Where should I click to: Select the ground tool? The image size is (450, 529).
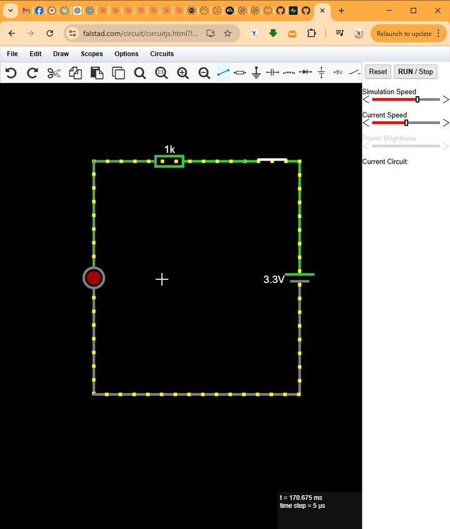(x=256, y=72)
